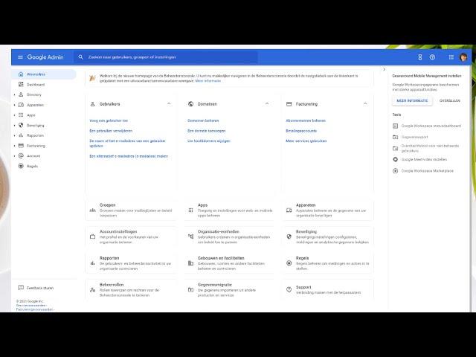The image size is (476, 357).
Task: Click the Rapporten bar chart sidebar icon
Action: coord(21,135)
